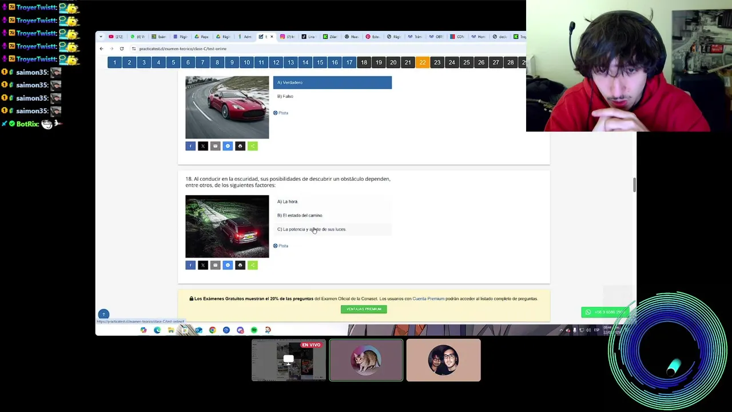The width and height of the screenshot is (732, 412).
Task: Switch to the TikTok Lina browser tab
Action: click(308, 37)
